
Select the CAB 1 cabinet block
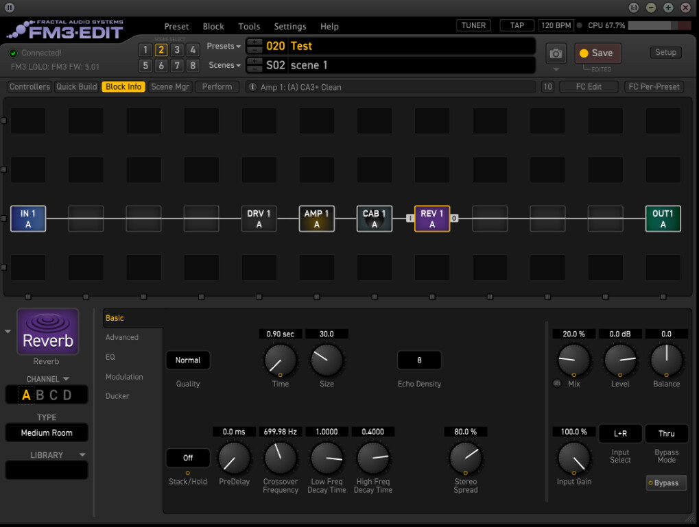click(x=375, y=219)
